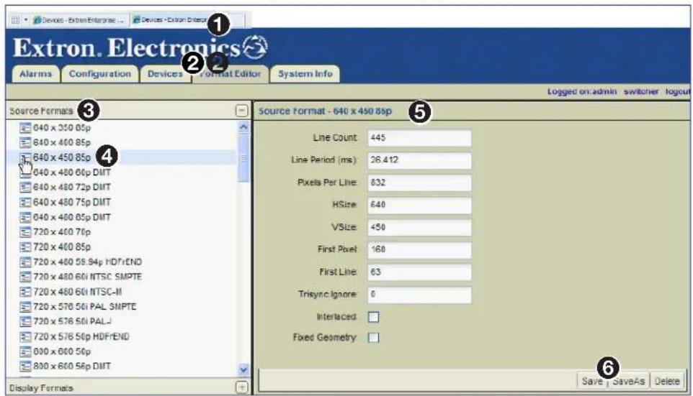Click the source formats scroll up arrow

click(243, 127)
